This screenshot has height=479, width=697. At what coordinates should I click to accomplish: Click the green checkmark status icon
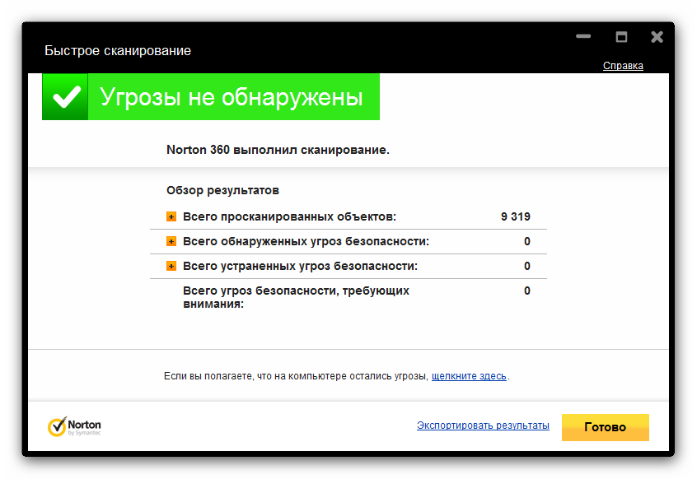65,97
